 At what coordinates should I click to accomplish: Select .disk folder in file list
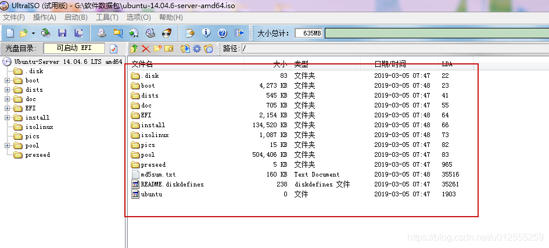click(x=150, y=76)
